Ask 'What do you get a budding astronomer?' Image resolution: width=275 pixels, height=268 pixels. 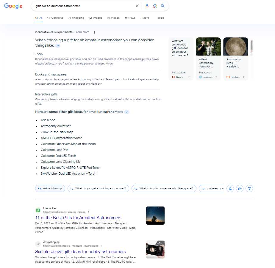click(98, 189)
